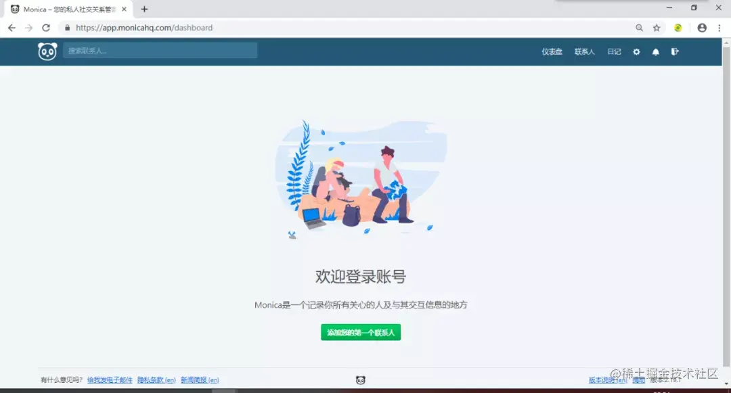Click the Monica description text line
This screenshot has width=731, height=393.
361,305
